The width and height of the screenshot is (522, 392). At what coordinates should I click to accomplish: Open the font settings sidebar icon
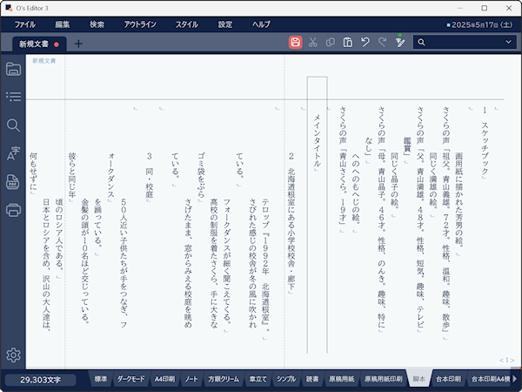13,153
